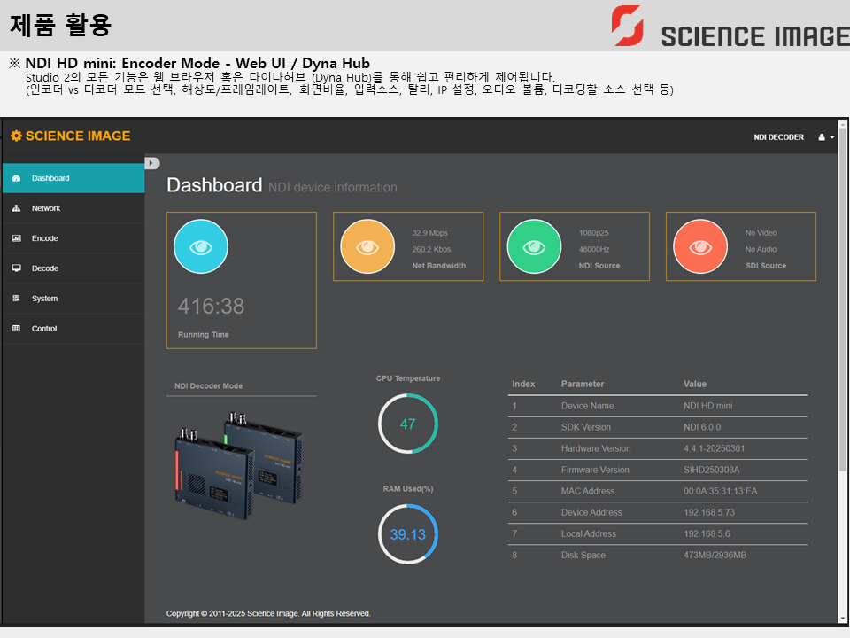Click the Hardware Version value 4.4.1-20250301
The image size is (850, 638).
[714, 448]
